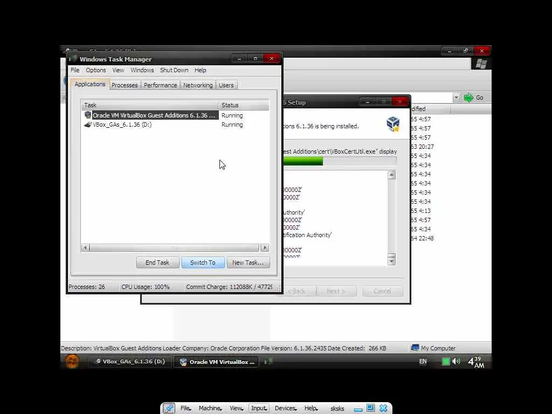The image size is (552, 414).
Task: Open Task Manager Help menu
Action: pyautogui.click(x=201, y=70)
